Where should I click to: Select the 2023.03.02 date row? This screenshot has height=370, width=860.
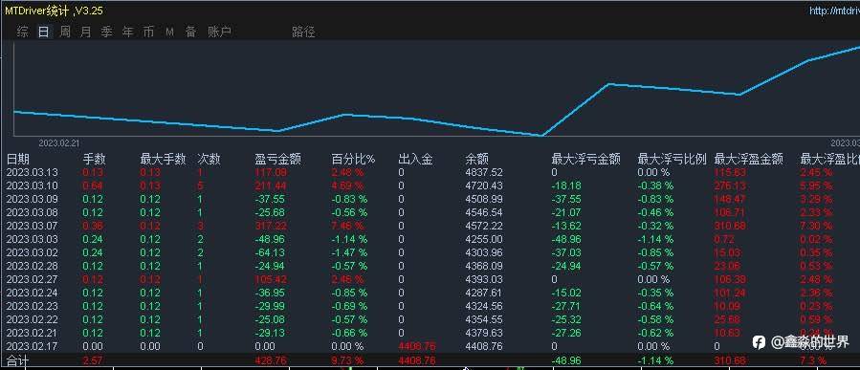click(x=33, y=252)
